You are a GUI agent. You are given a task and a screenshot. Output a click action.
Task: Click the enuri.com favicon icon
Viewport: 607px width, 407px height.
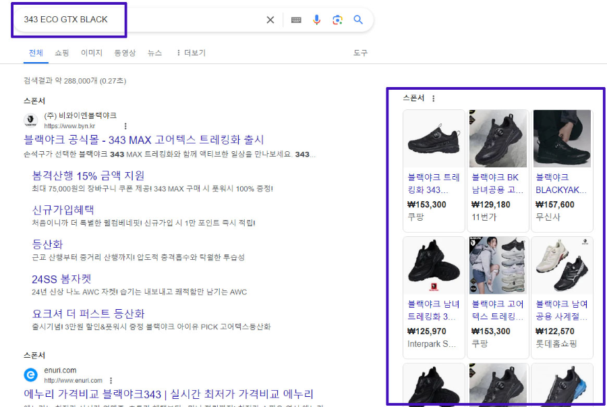pos(30,375)
